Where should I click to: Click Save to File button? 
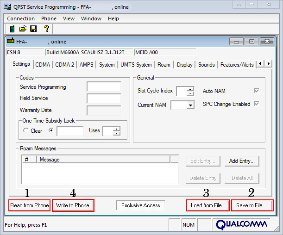pyautogui.click(x=252, y=205)
